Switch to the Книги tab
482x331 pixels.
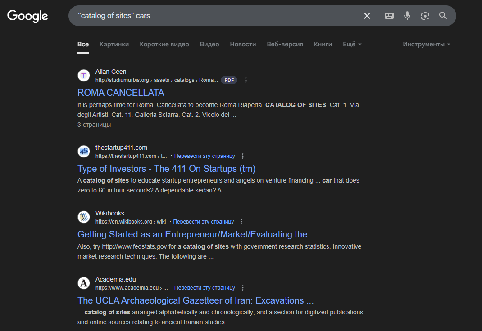point(323,44)
